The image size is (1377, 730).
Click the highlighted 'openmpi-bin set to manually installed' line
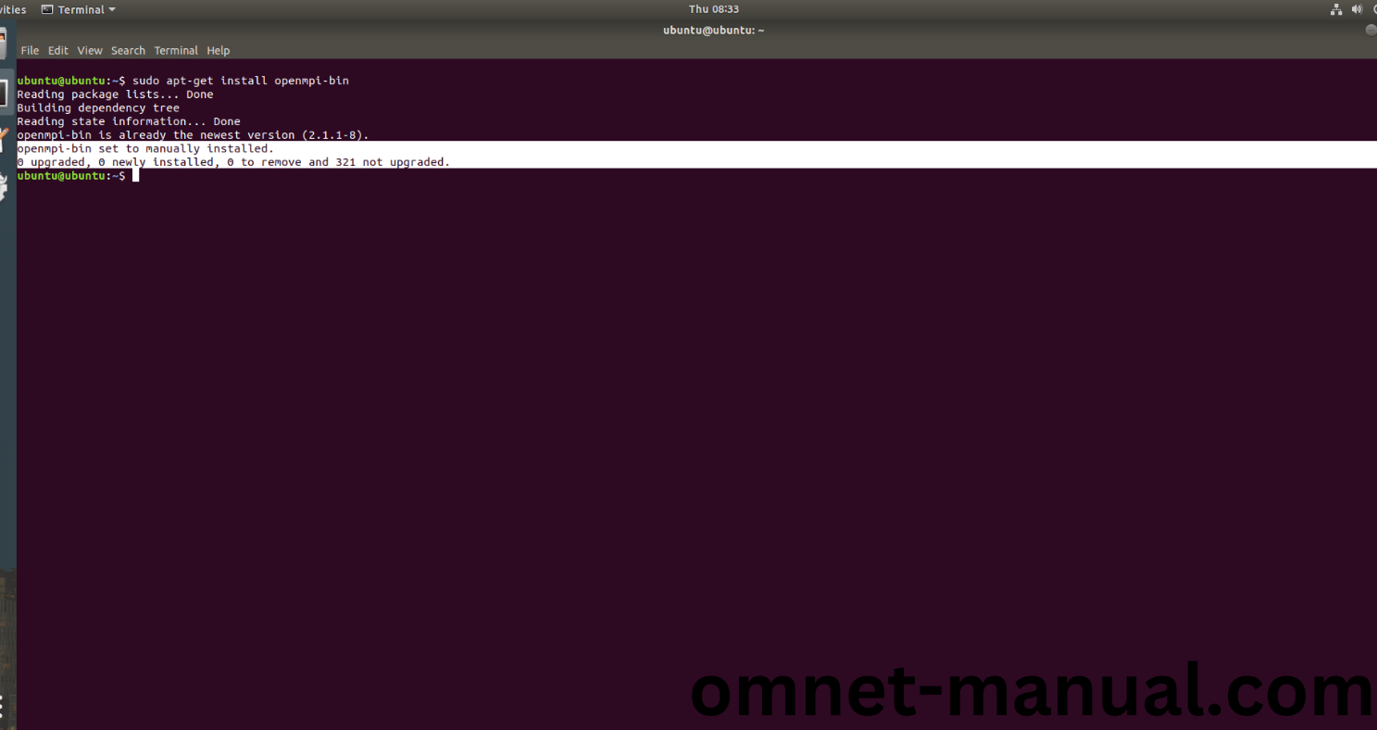pyautogui.click(x=145, y=148)
